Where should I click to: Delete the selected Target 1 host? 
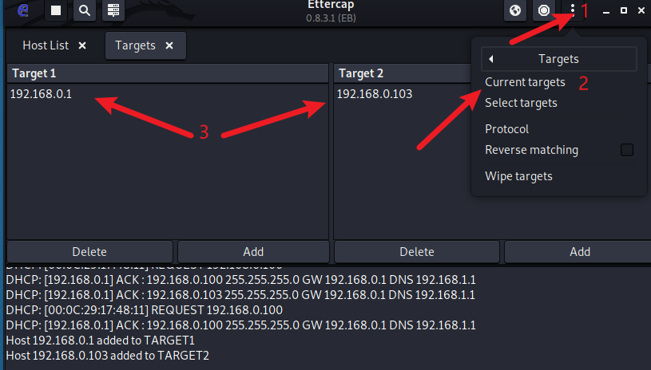click(89, 251)
